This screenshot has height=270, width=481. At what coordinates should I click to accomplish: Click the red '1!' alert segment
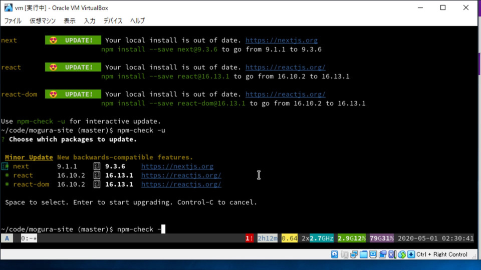point(250,238)
